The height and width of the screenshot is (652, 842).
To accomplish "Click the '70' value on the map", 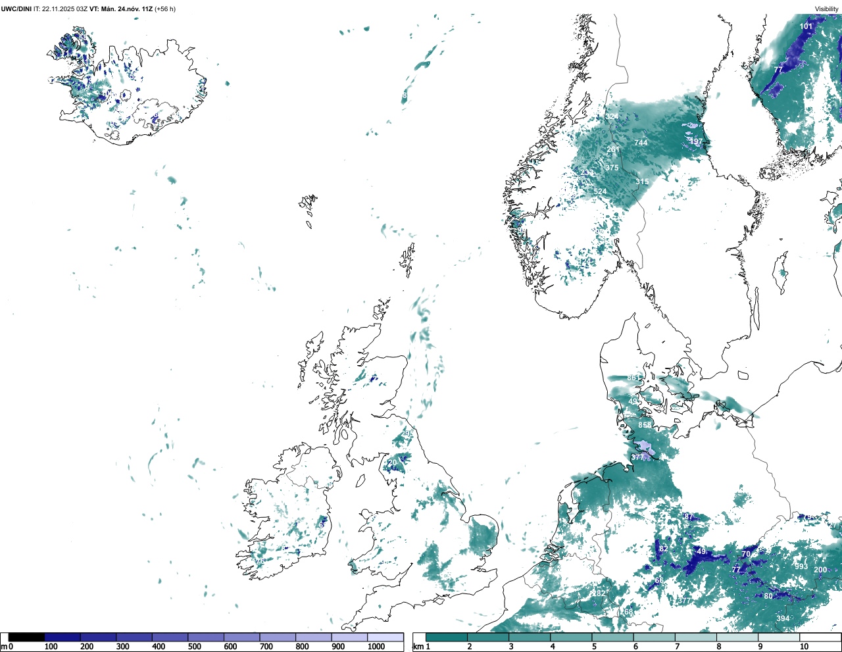I will tap(746, 555).
